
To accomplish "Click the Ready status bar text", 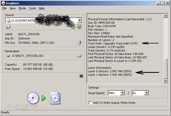I will [5, 112].
